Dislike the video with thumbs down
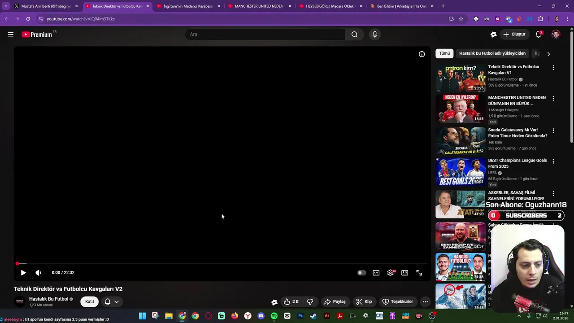Viewport: 574px width, 323px height. pos(310,301)
